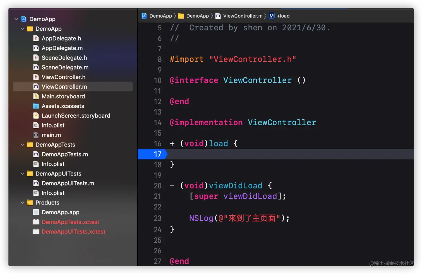Screen dimensions: 422x274
Task: Click the method M icon in jump bar
Action: [272, 16]
